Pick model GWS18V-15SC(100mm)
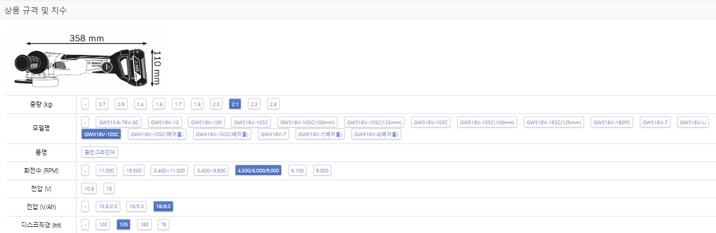 click(487, 122)
